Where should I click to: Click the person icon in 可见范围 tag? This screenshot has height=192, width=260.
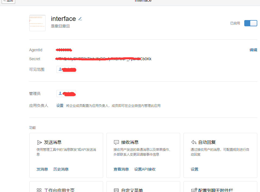point(60,69)
